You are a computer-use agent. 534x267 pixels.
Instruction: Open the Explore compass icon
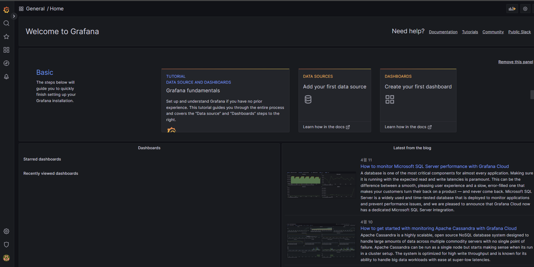point(6,63)
